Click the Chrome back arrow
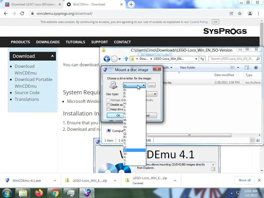The width and height of the screenshot is (264, 198). 6,13
